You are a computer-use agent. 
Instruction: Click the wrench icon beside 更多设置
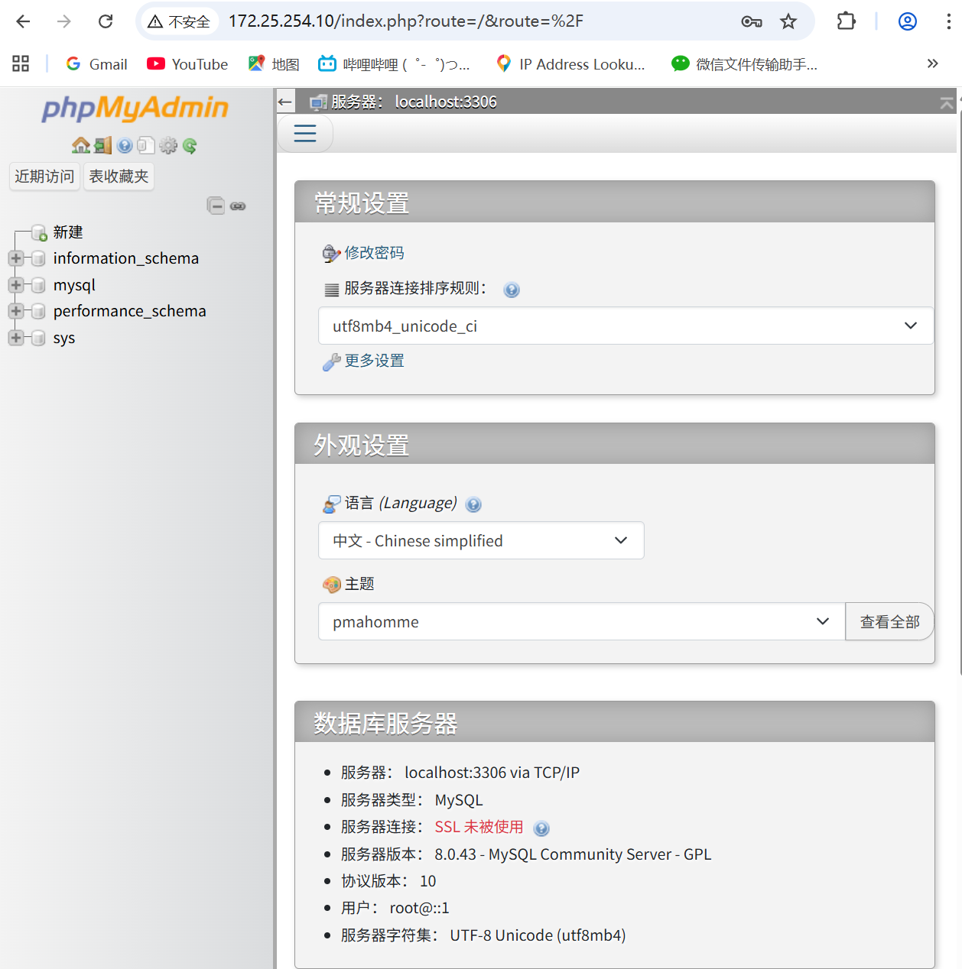pyautogui.click(x=331, y=361)
